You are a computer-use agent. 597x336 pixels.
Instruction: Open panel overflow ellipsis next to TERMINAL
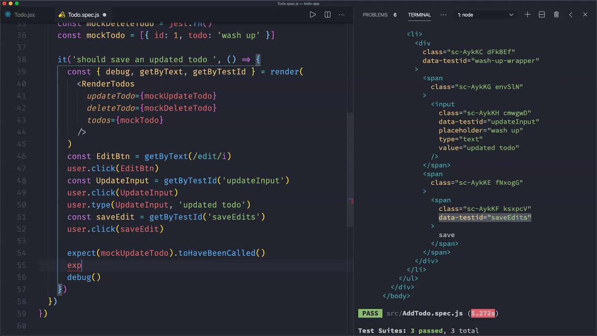tap(444, 14)
